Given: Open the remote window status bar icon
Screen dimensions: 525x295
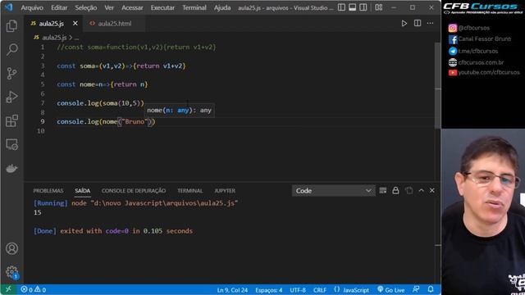Looking at the screenshot, I should coord(9,289).
